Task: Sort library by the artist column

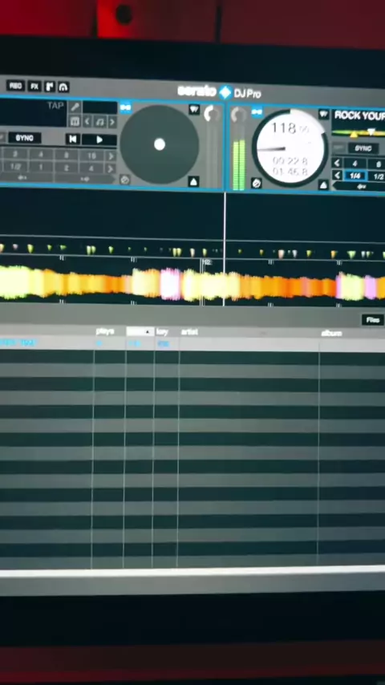Action: (189, 332)
